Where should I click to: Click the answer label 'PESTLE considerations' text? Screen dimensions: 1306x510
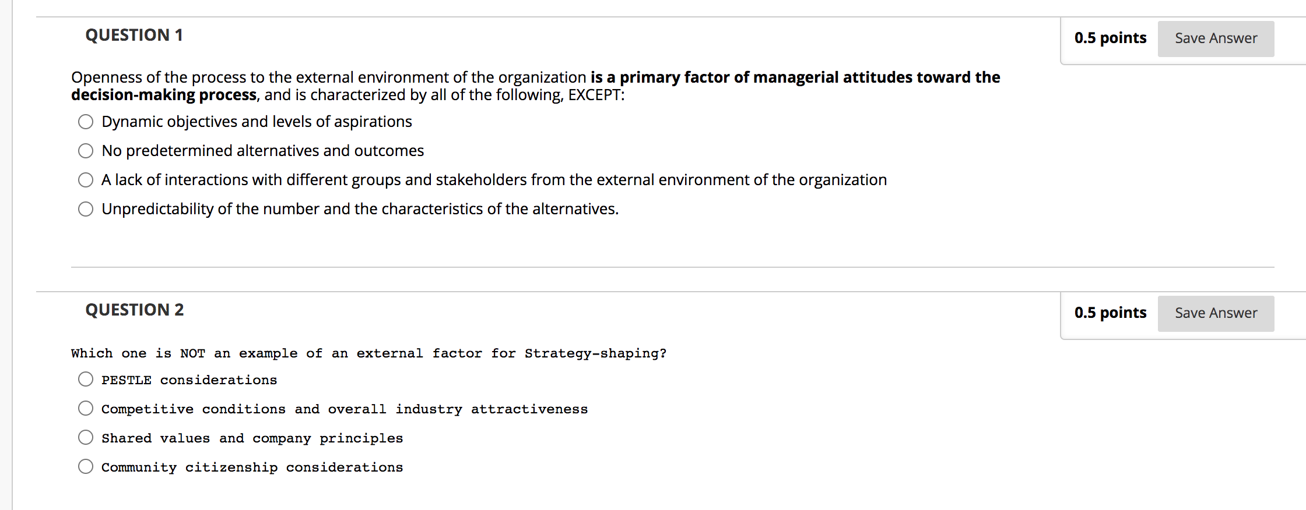[x=189, y=379]
